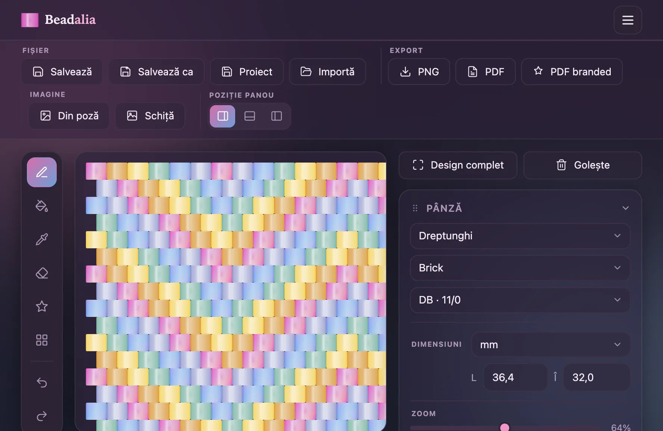Viewport: 663px width, 431px height.
Task: Grab the PÂNZĂ panel handle
Action: pyautogui.click(x=415, y=208)
